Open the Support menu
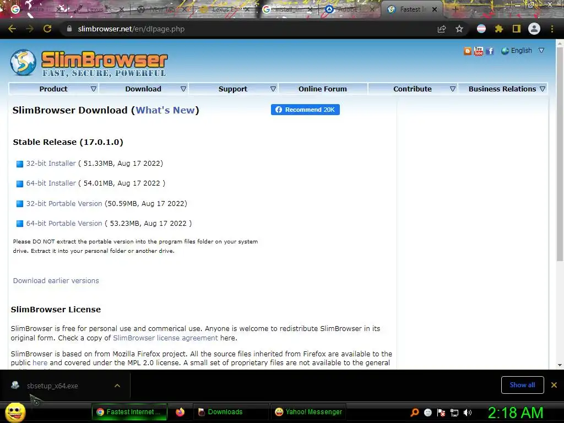The width and height of the screenshot is (564, 423). point(233,89)
